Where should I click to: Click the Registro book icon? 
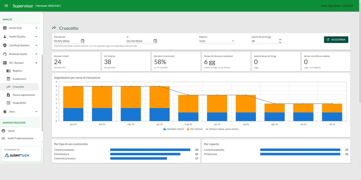point(8,71)
